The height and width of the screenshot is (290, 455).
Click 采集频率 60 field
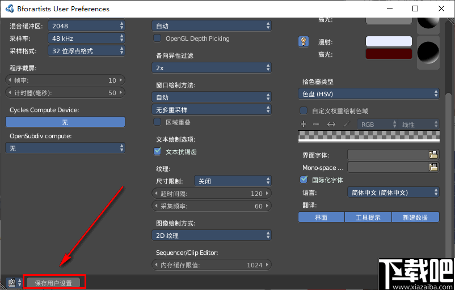[x=212, y=206]
